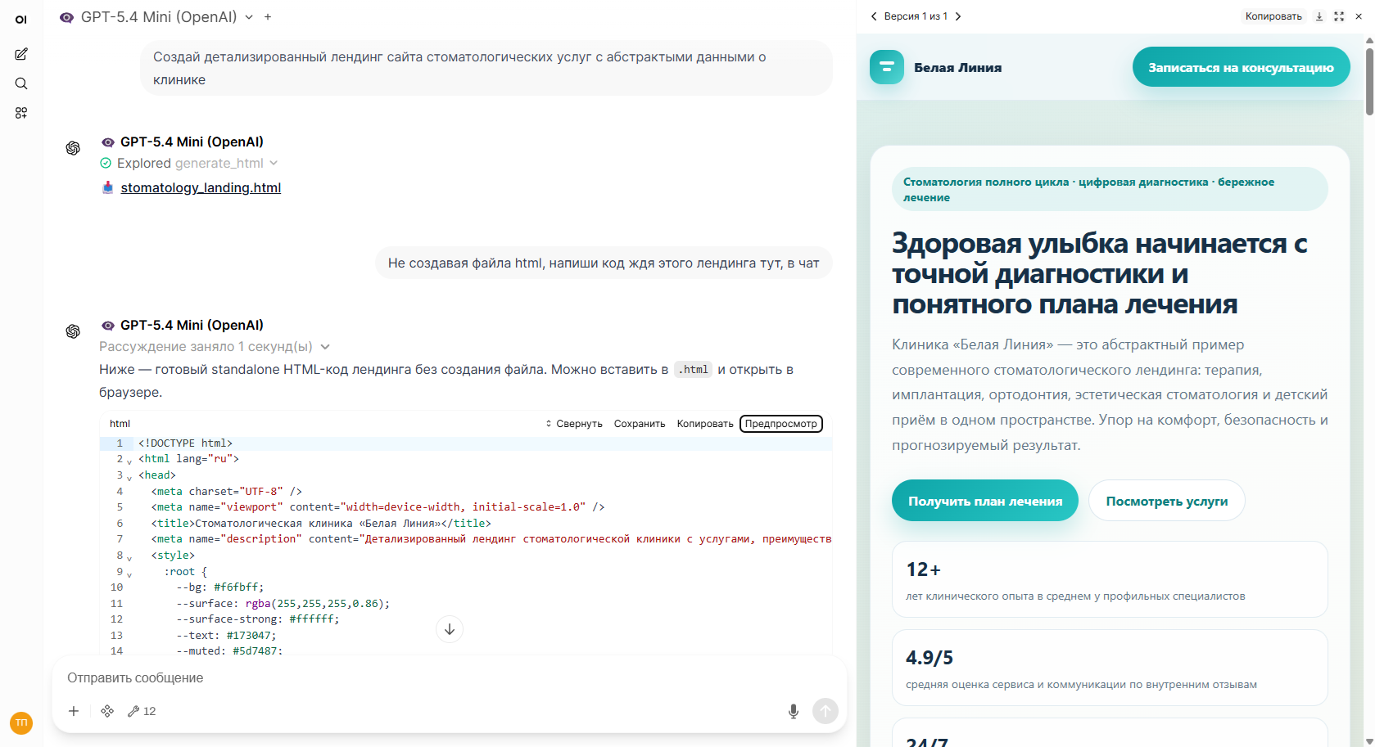The image size is (1375, 747).
Task: Click the Версия 1 из 1 label
Action: 916,16
